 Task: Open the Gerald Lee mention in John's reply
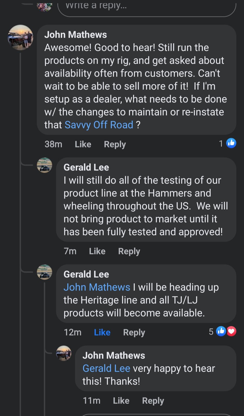(x=106, y=368)
